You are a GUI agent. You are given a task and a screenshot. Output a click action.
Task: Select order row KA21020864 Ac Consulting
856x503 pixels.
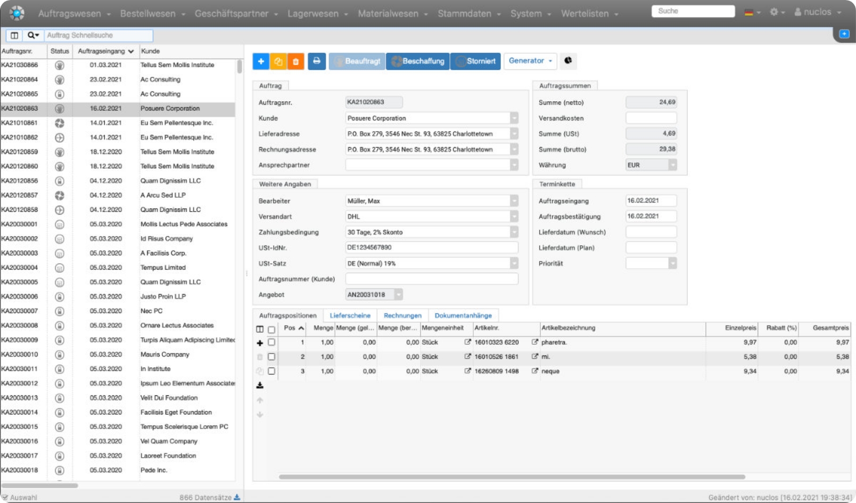tap(117, 79)
